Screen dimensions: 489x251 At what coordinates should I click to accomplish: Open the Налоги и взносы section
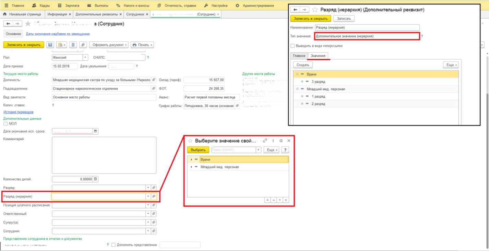coord(133,5)
